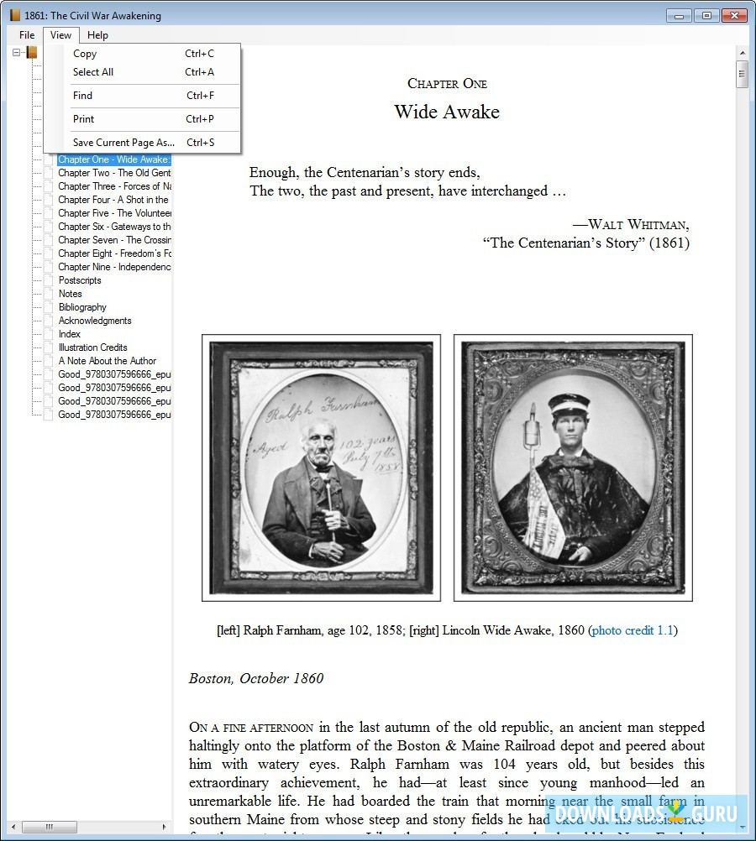756x841 pixels.
Task: Open the Help menu
Action: (97, 34)
